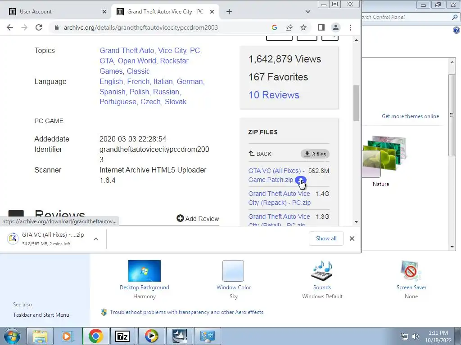The width and height of the screenshot is (461, 345).
Task: Download all via the 3 files button
Action: coord(315,154)
